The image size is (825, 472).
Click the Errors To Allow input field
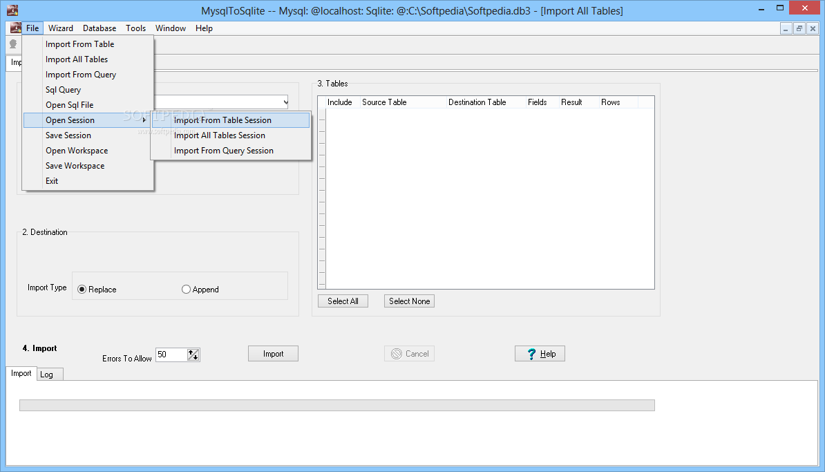(x=171, y=355)
